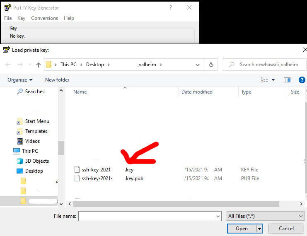The image size is (307, 236).
Task: Open the Organize dropdown menu
Action: (x=20, y=80)
